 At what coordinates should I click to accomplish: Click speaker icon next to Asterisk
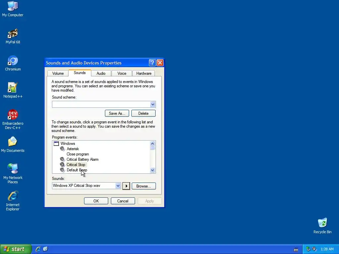pyautogui.click(x=63, y=148)
